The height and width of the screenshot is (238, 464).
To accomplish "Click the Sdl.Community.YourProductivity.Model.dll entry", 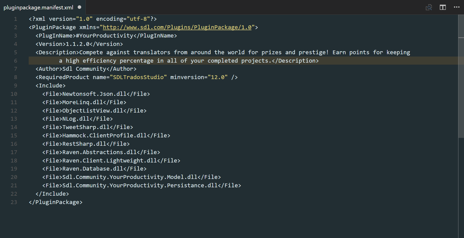I will [131, 177].
